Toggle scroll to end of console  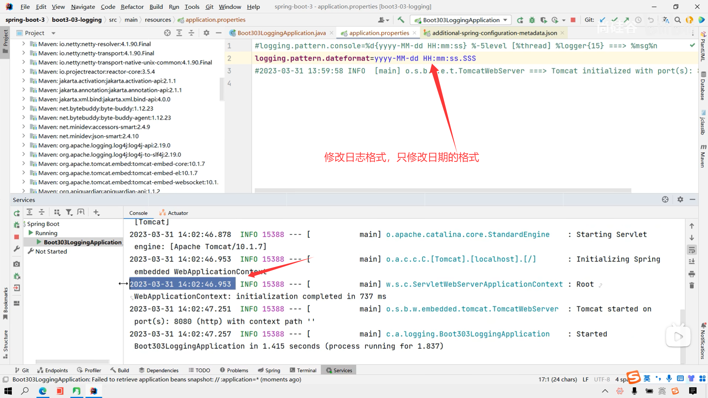692,262
